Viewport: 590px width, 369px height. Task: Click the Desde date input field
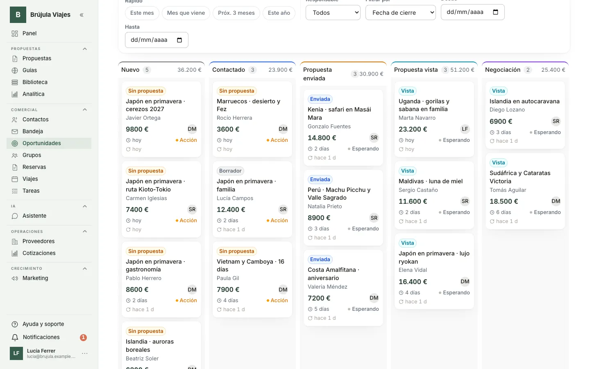tap(473, 12)
